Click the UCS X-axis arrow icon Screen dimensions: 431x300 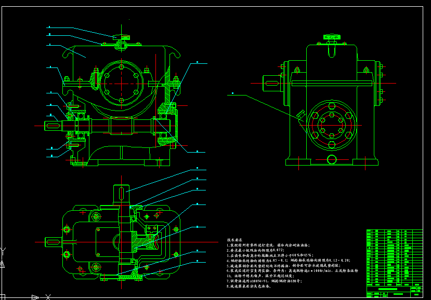click(35, 297)
